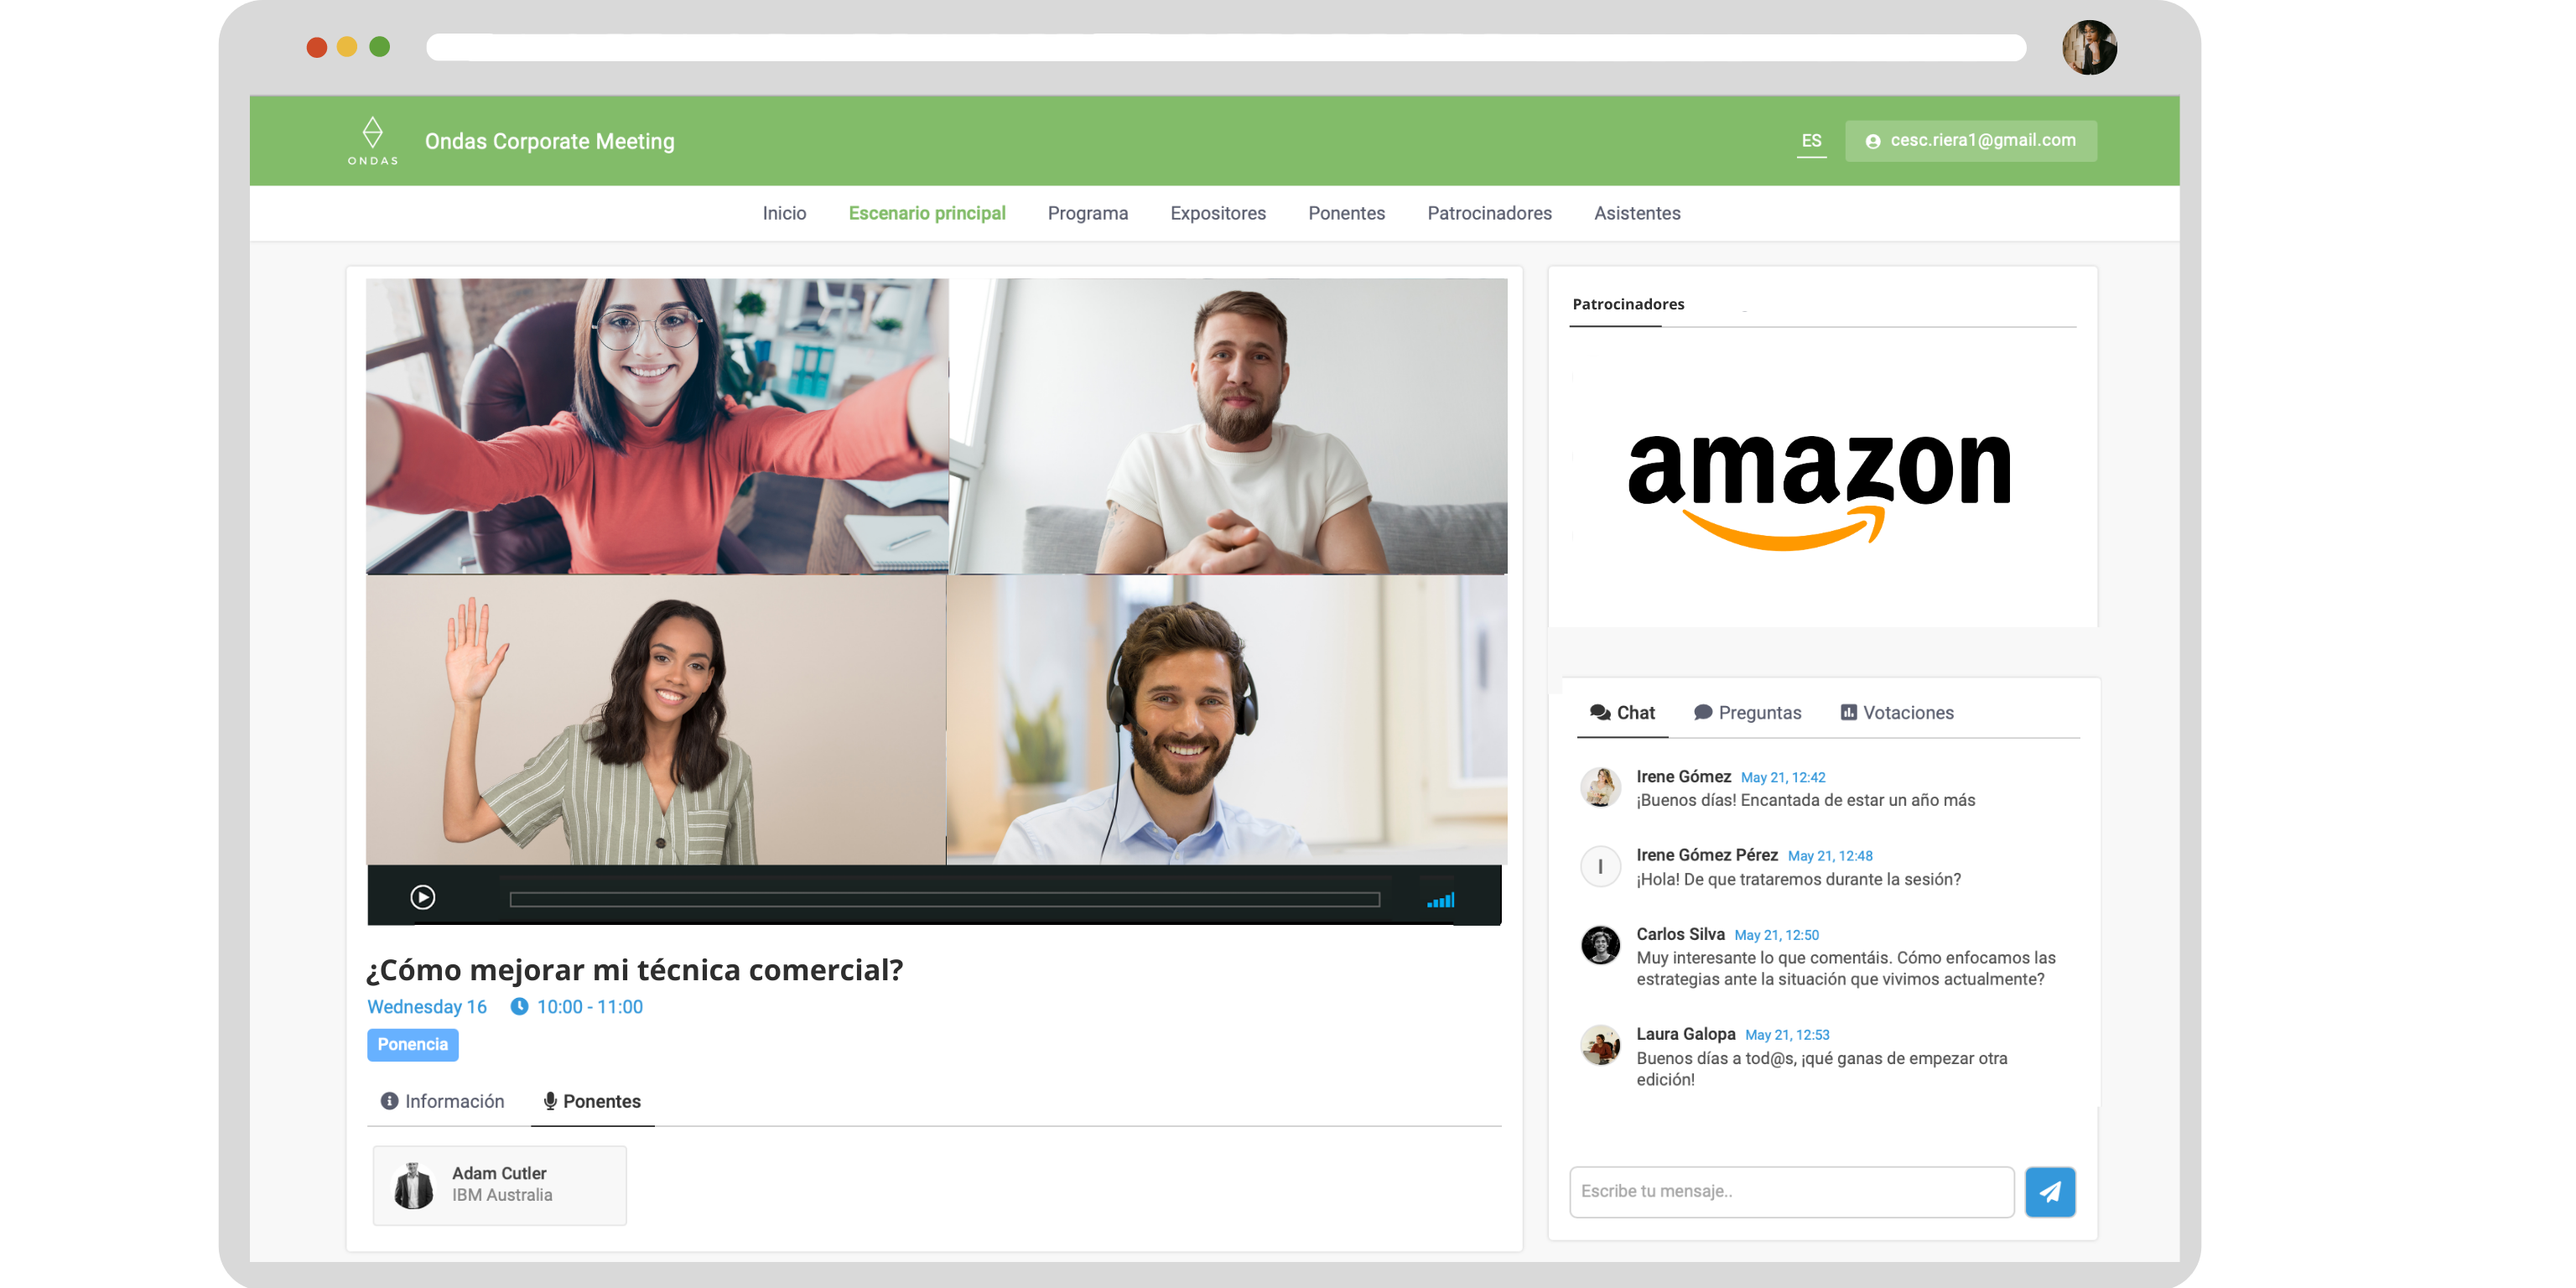
Task: Click the volume bars icon in player
Action: pyautogui.click(x=1440, y=900)
